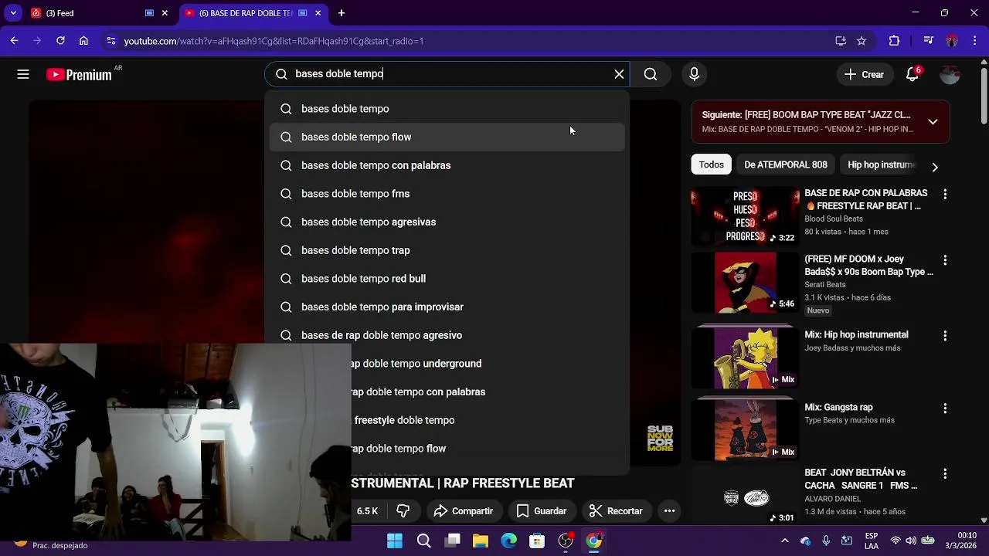Open BASE DE RAP CON PALABRAS thumbnail
The image size is (989, 556).
(745, 215)
